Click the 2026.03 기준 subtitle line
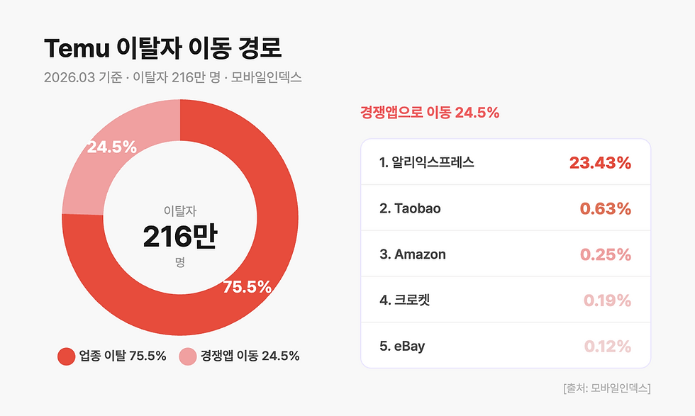This screenshot has height=416, width=695. click(173, 78)
